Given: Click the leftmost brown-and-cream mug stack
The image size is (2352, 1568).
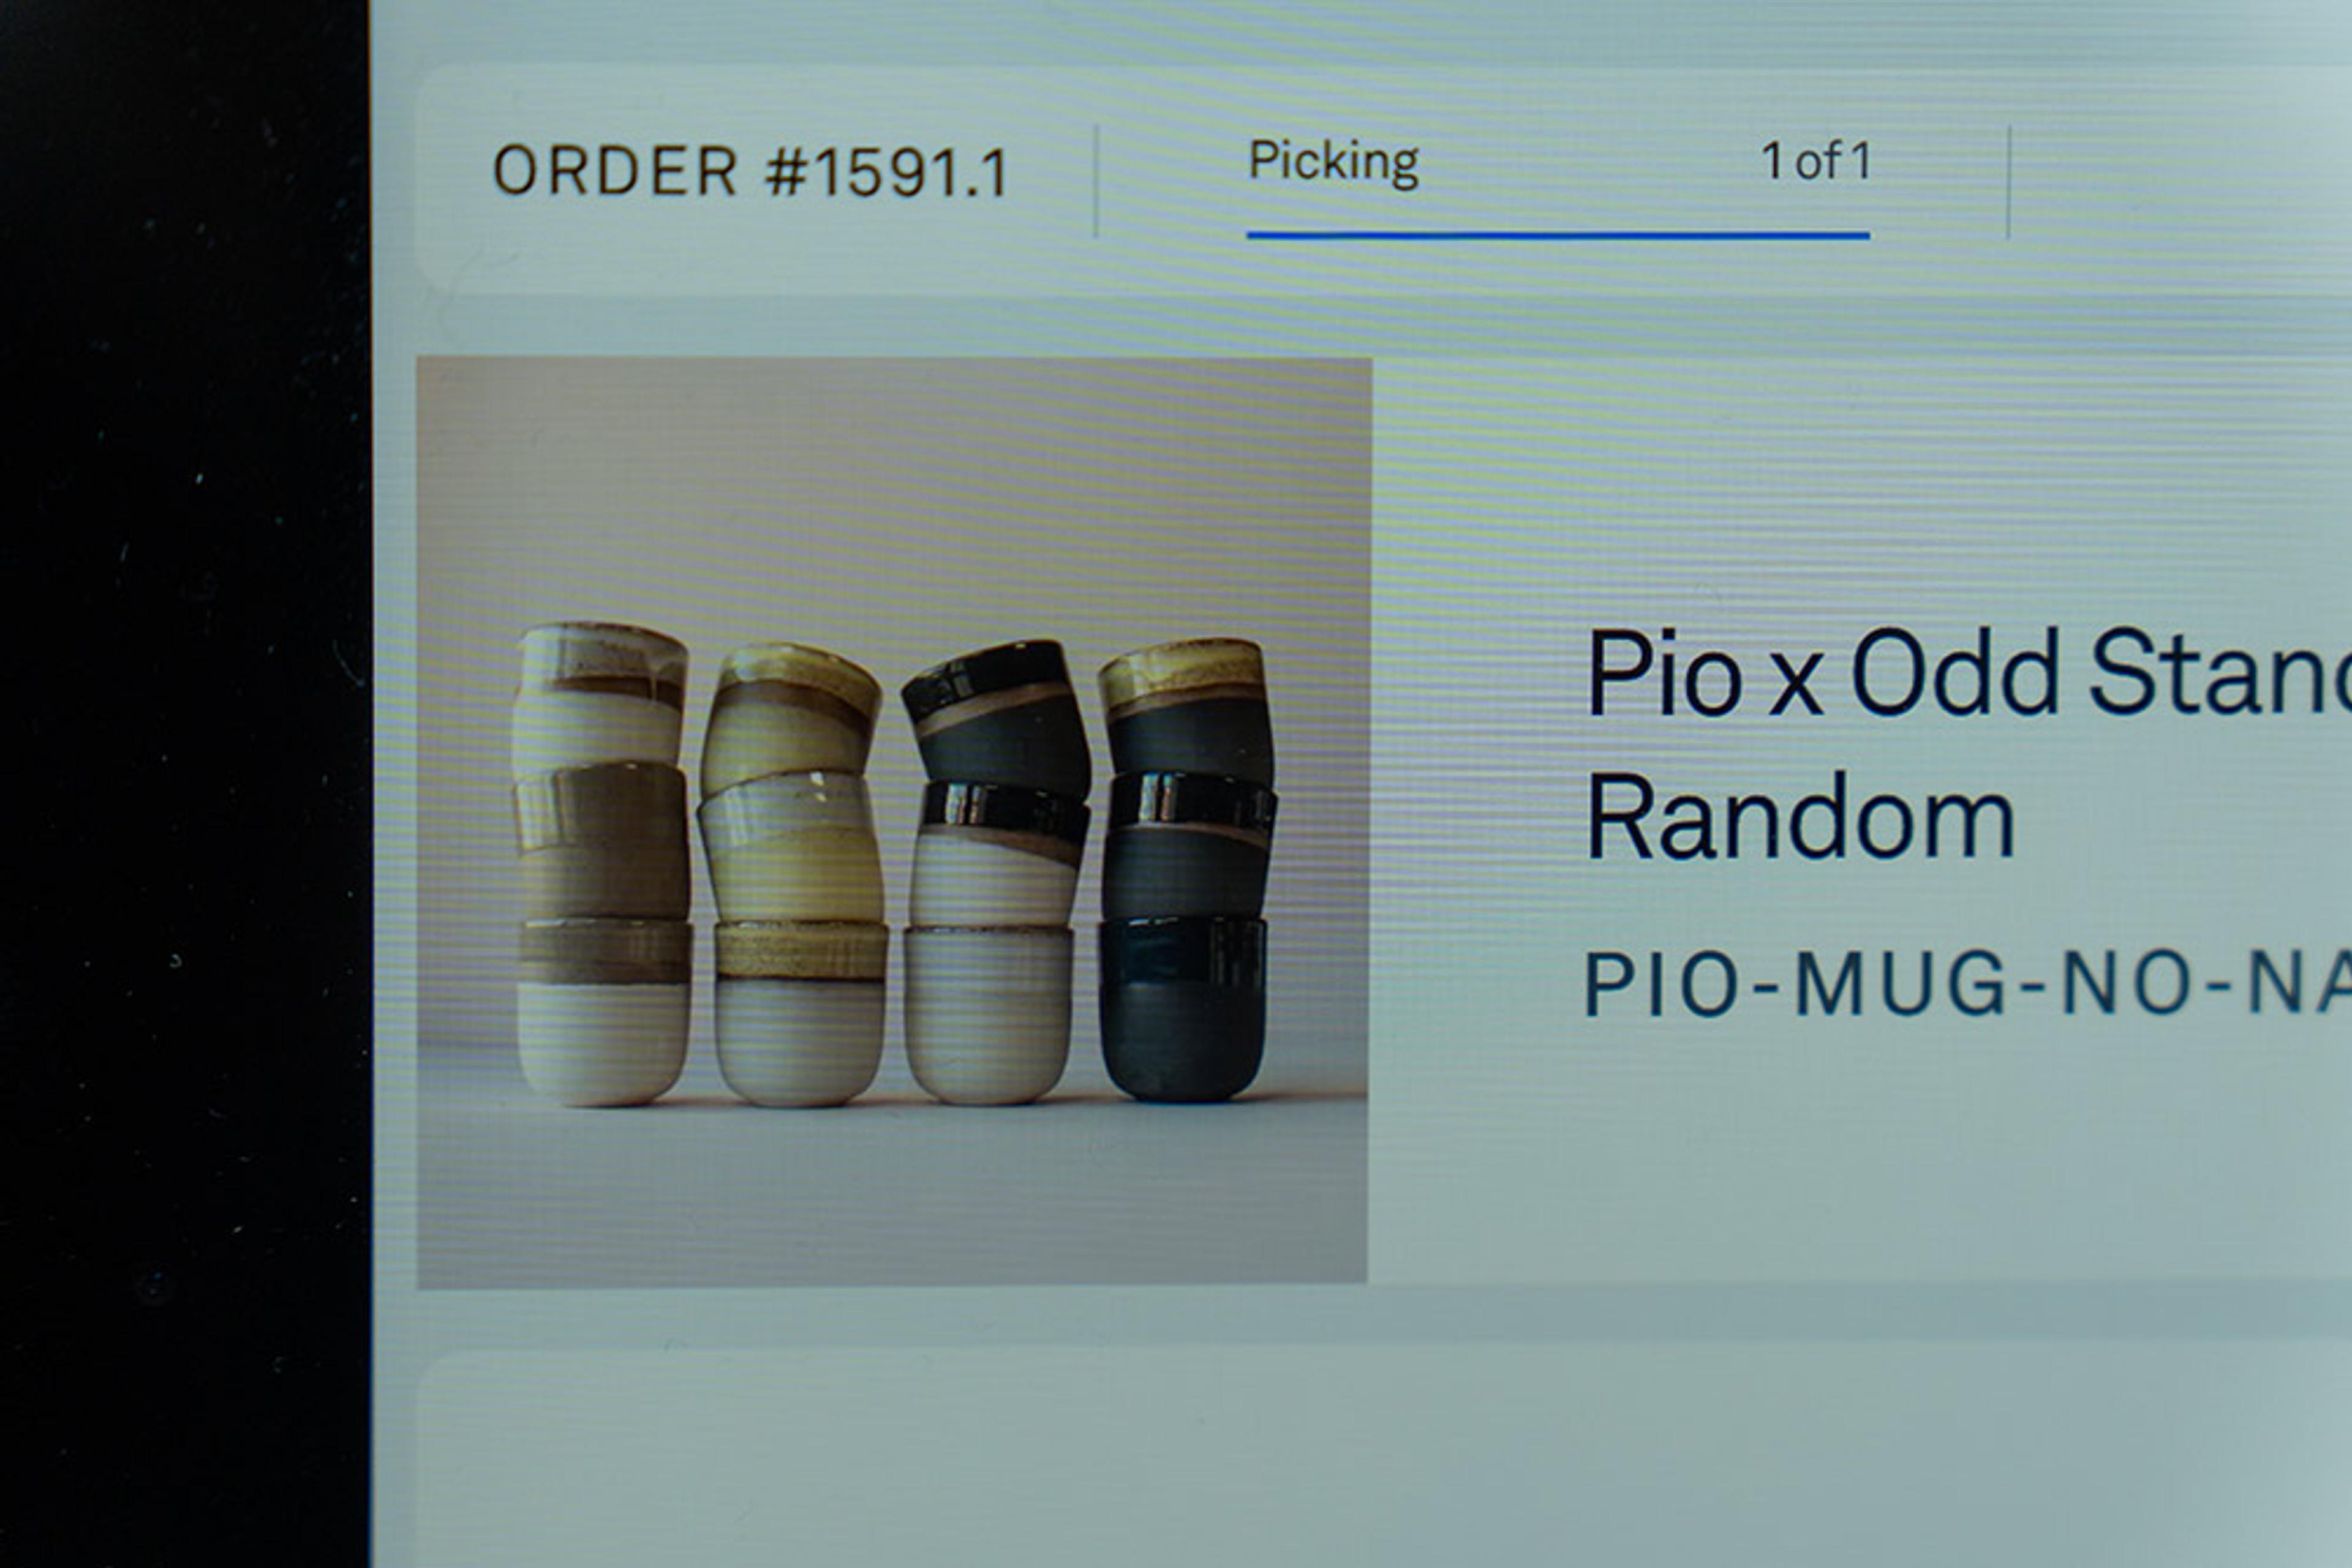Looking at the screenshot, I should click(602, 864).
